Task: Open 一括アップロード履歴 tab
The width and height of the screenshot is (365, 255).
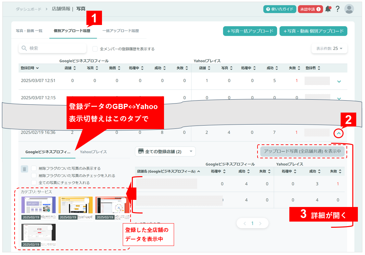Action: click(x=120, y=31)
